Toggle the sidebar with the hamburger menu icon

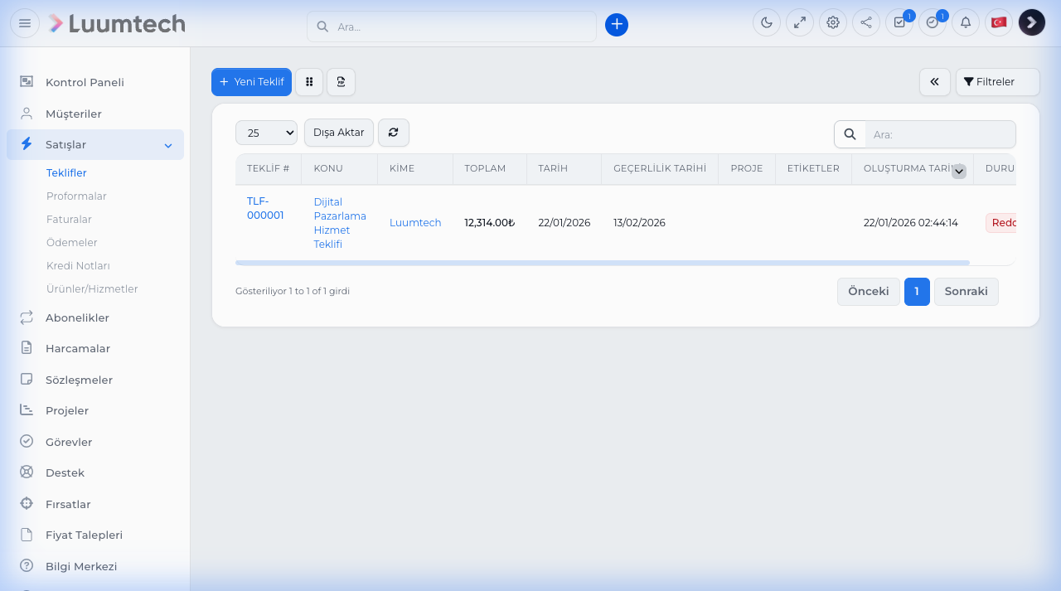(25, 23)
